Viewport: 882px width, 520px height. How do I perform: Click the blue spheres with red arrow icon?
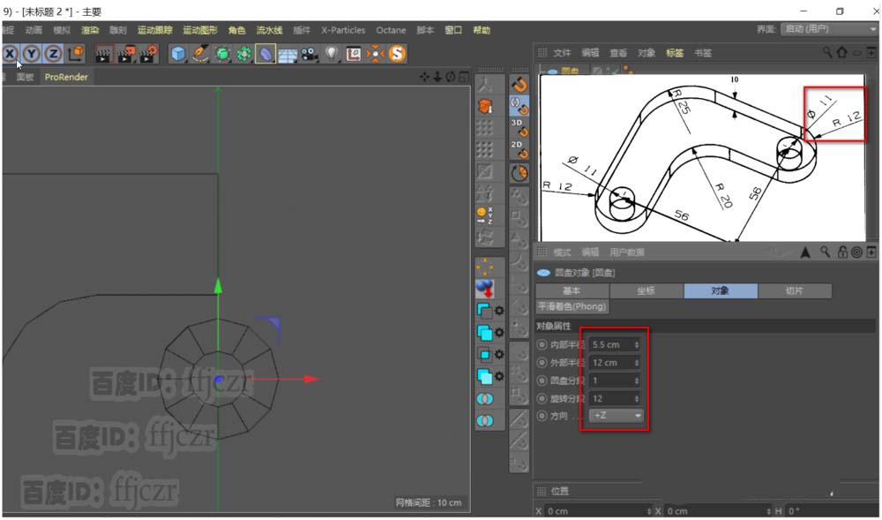click(x=484, y=289)
